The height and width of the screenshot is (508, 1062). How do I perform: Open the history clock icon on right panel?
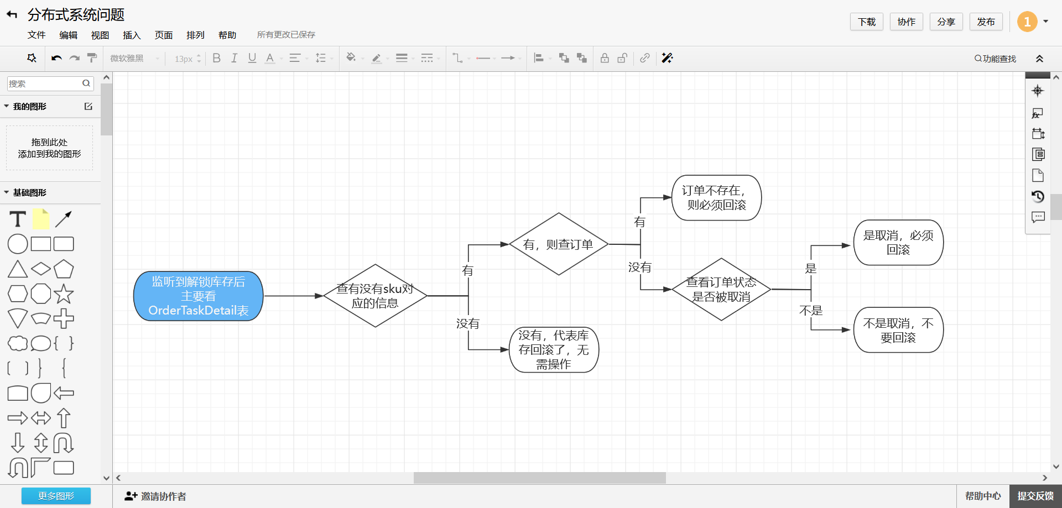pos(1038,196)
